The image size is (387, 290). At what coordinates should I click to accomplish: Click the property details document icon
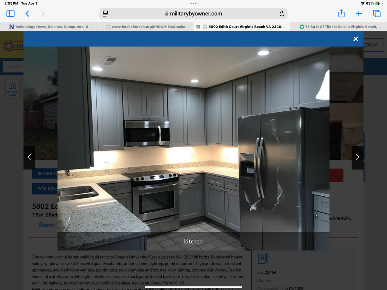(263, 258)
